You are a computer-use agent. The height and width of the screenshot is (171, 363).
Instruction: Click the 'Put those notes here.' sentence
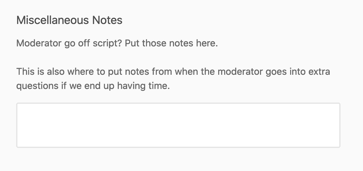pos(171,43)
